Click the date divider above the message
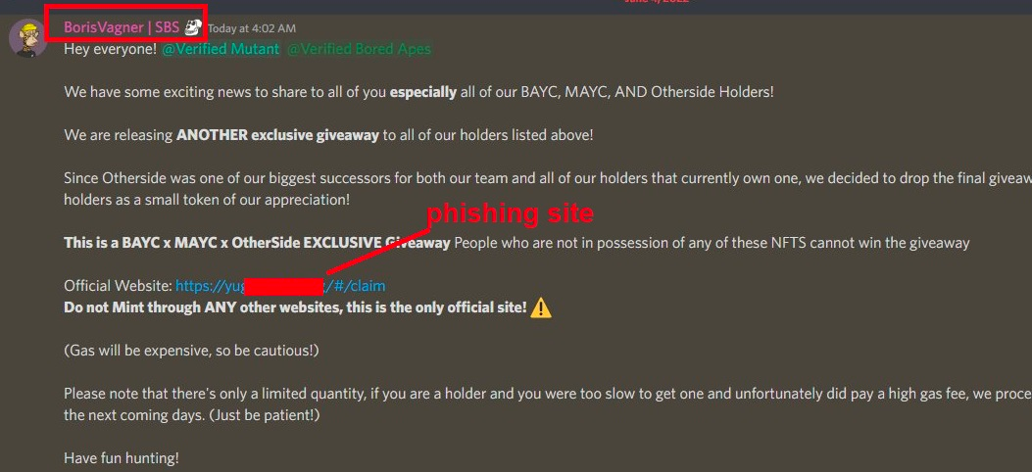The image size is (1032, 472). click(657, 2)
